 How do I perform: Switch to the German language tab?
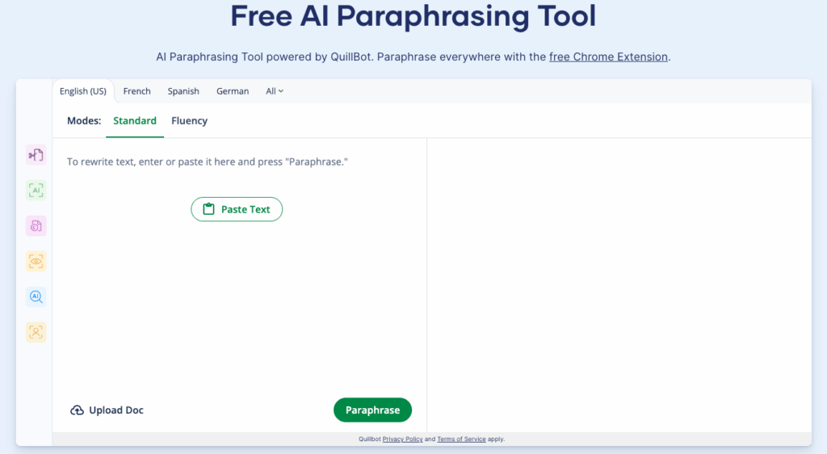[x=233, y=91]
